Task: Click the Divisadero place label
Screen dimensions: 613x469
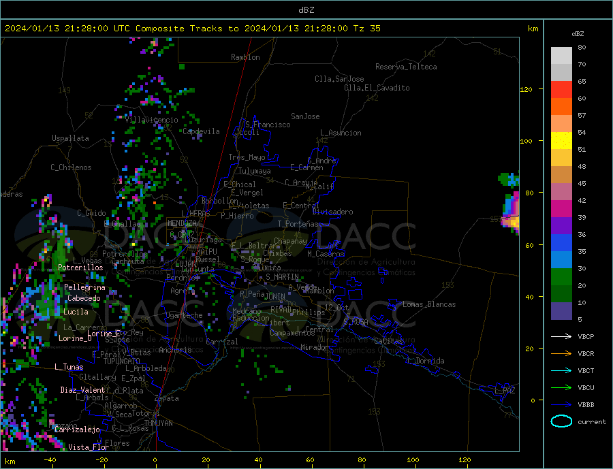Action: click(332, 212)
